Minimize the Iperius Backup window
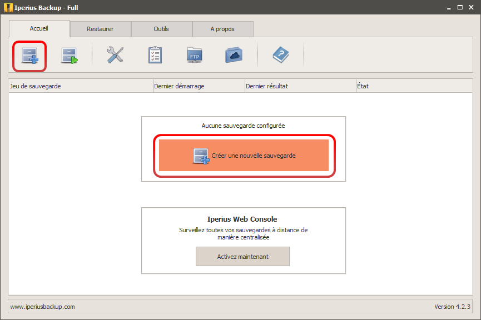 (449, 8)
